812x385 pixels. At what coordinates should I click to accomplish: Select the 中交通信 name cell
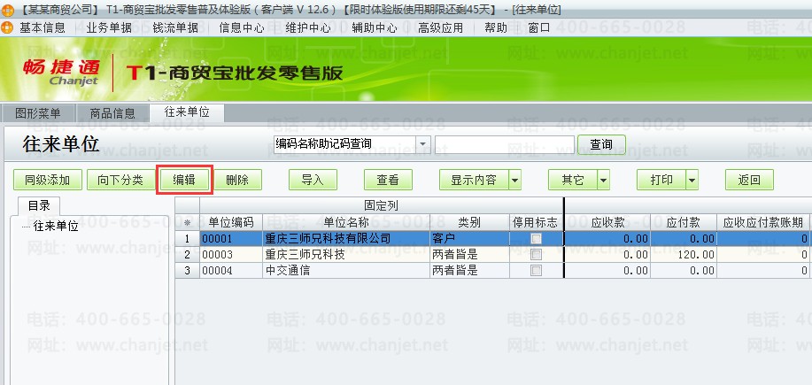tap(346, 270)
